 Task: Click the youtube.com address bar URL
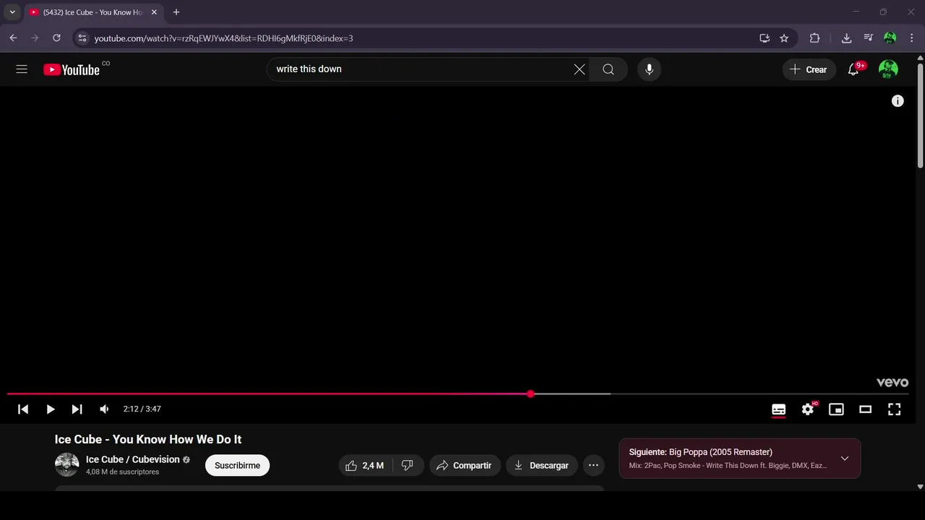click(x=223, y=38)
